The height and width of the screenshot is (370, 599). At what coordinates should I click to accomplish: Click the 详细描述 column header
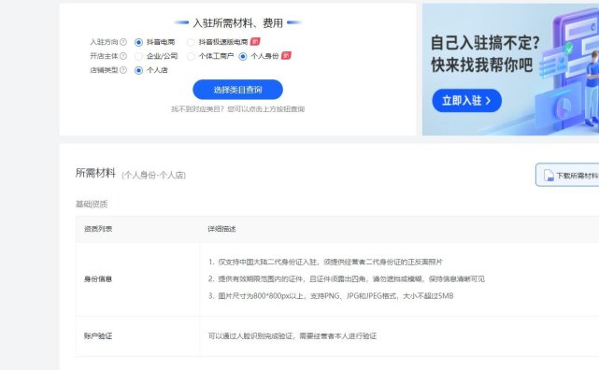tap(221, 229)
